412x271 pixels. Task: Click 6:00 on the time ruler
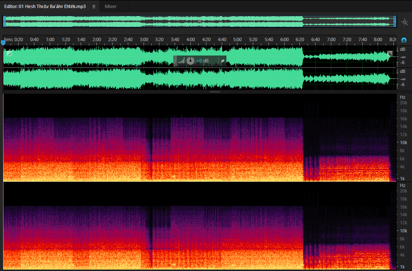click(284, 39)
